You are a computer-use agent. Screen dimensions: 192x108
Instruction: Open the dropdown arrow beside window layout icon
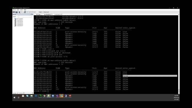point(27,12)
